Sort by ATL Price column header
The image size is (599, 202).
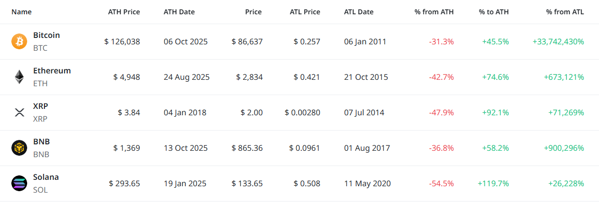pos(305,12)
